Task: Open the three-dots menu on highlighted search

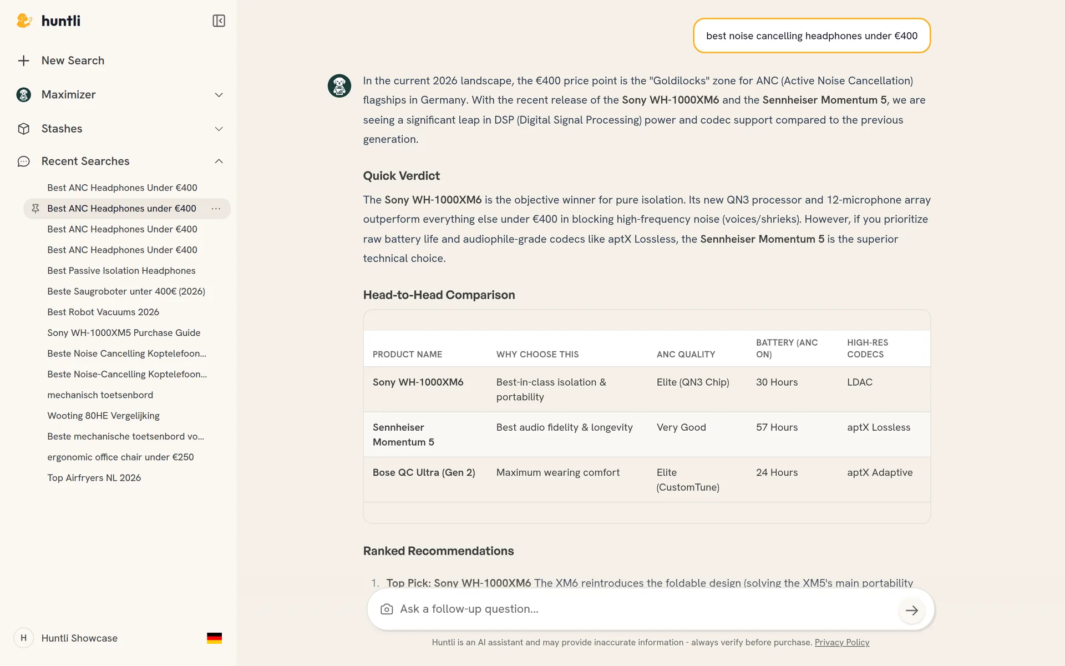Action: coord(216,209)
